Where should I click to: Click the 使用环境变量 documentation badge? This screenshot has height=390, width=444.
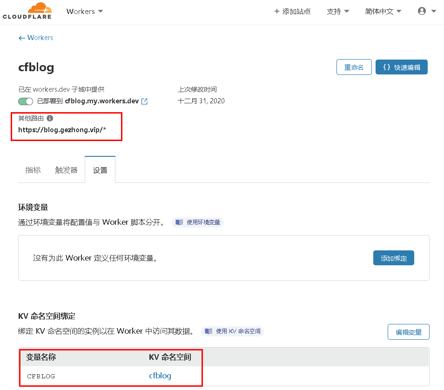(x=198, y=222)
